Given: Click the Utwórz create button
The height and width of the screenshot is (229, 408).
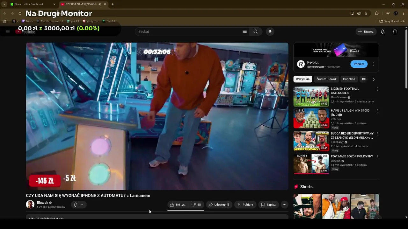Looking at the screenshot, I should click(x=366, y=31).
